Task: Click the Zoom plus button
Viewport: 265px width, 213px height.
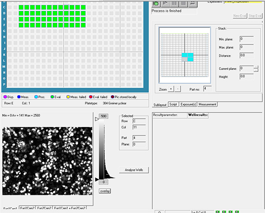Action: pos(171,89)
